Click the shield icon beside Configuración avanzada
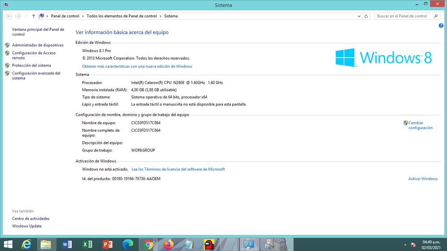The width and height of the screenshot is (447, 251). tap(7, 73)
